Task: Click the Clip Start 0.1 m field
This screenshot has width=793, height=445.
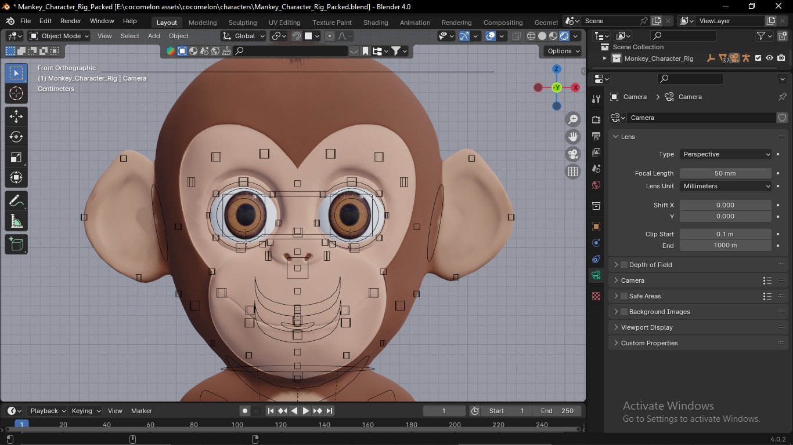Action: coord(726,234)
